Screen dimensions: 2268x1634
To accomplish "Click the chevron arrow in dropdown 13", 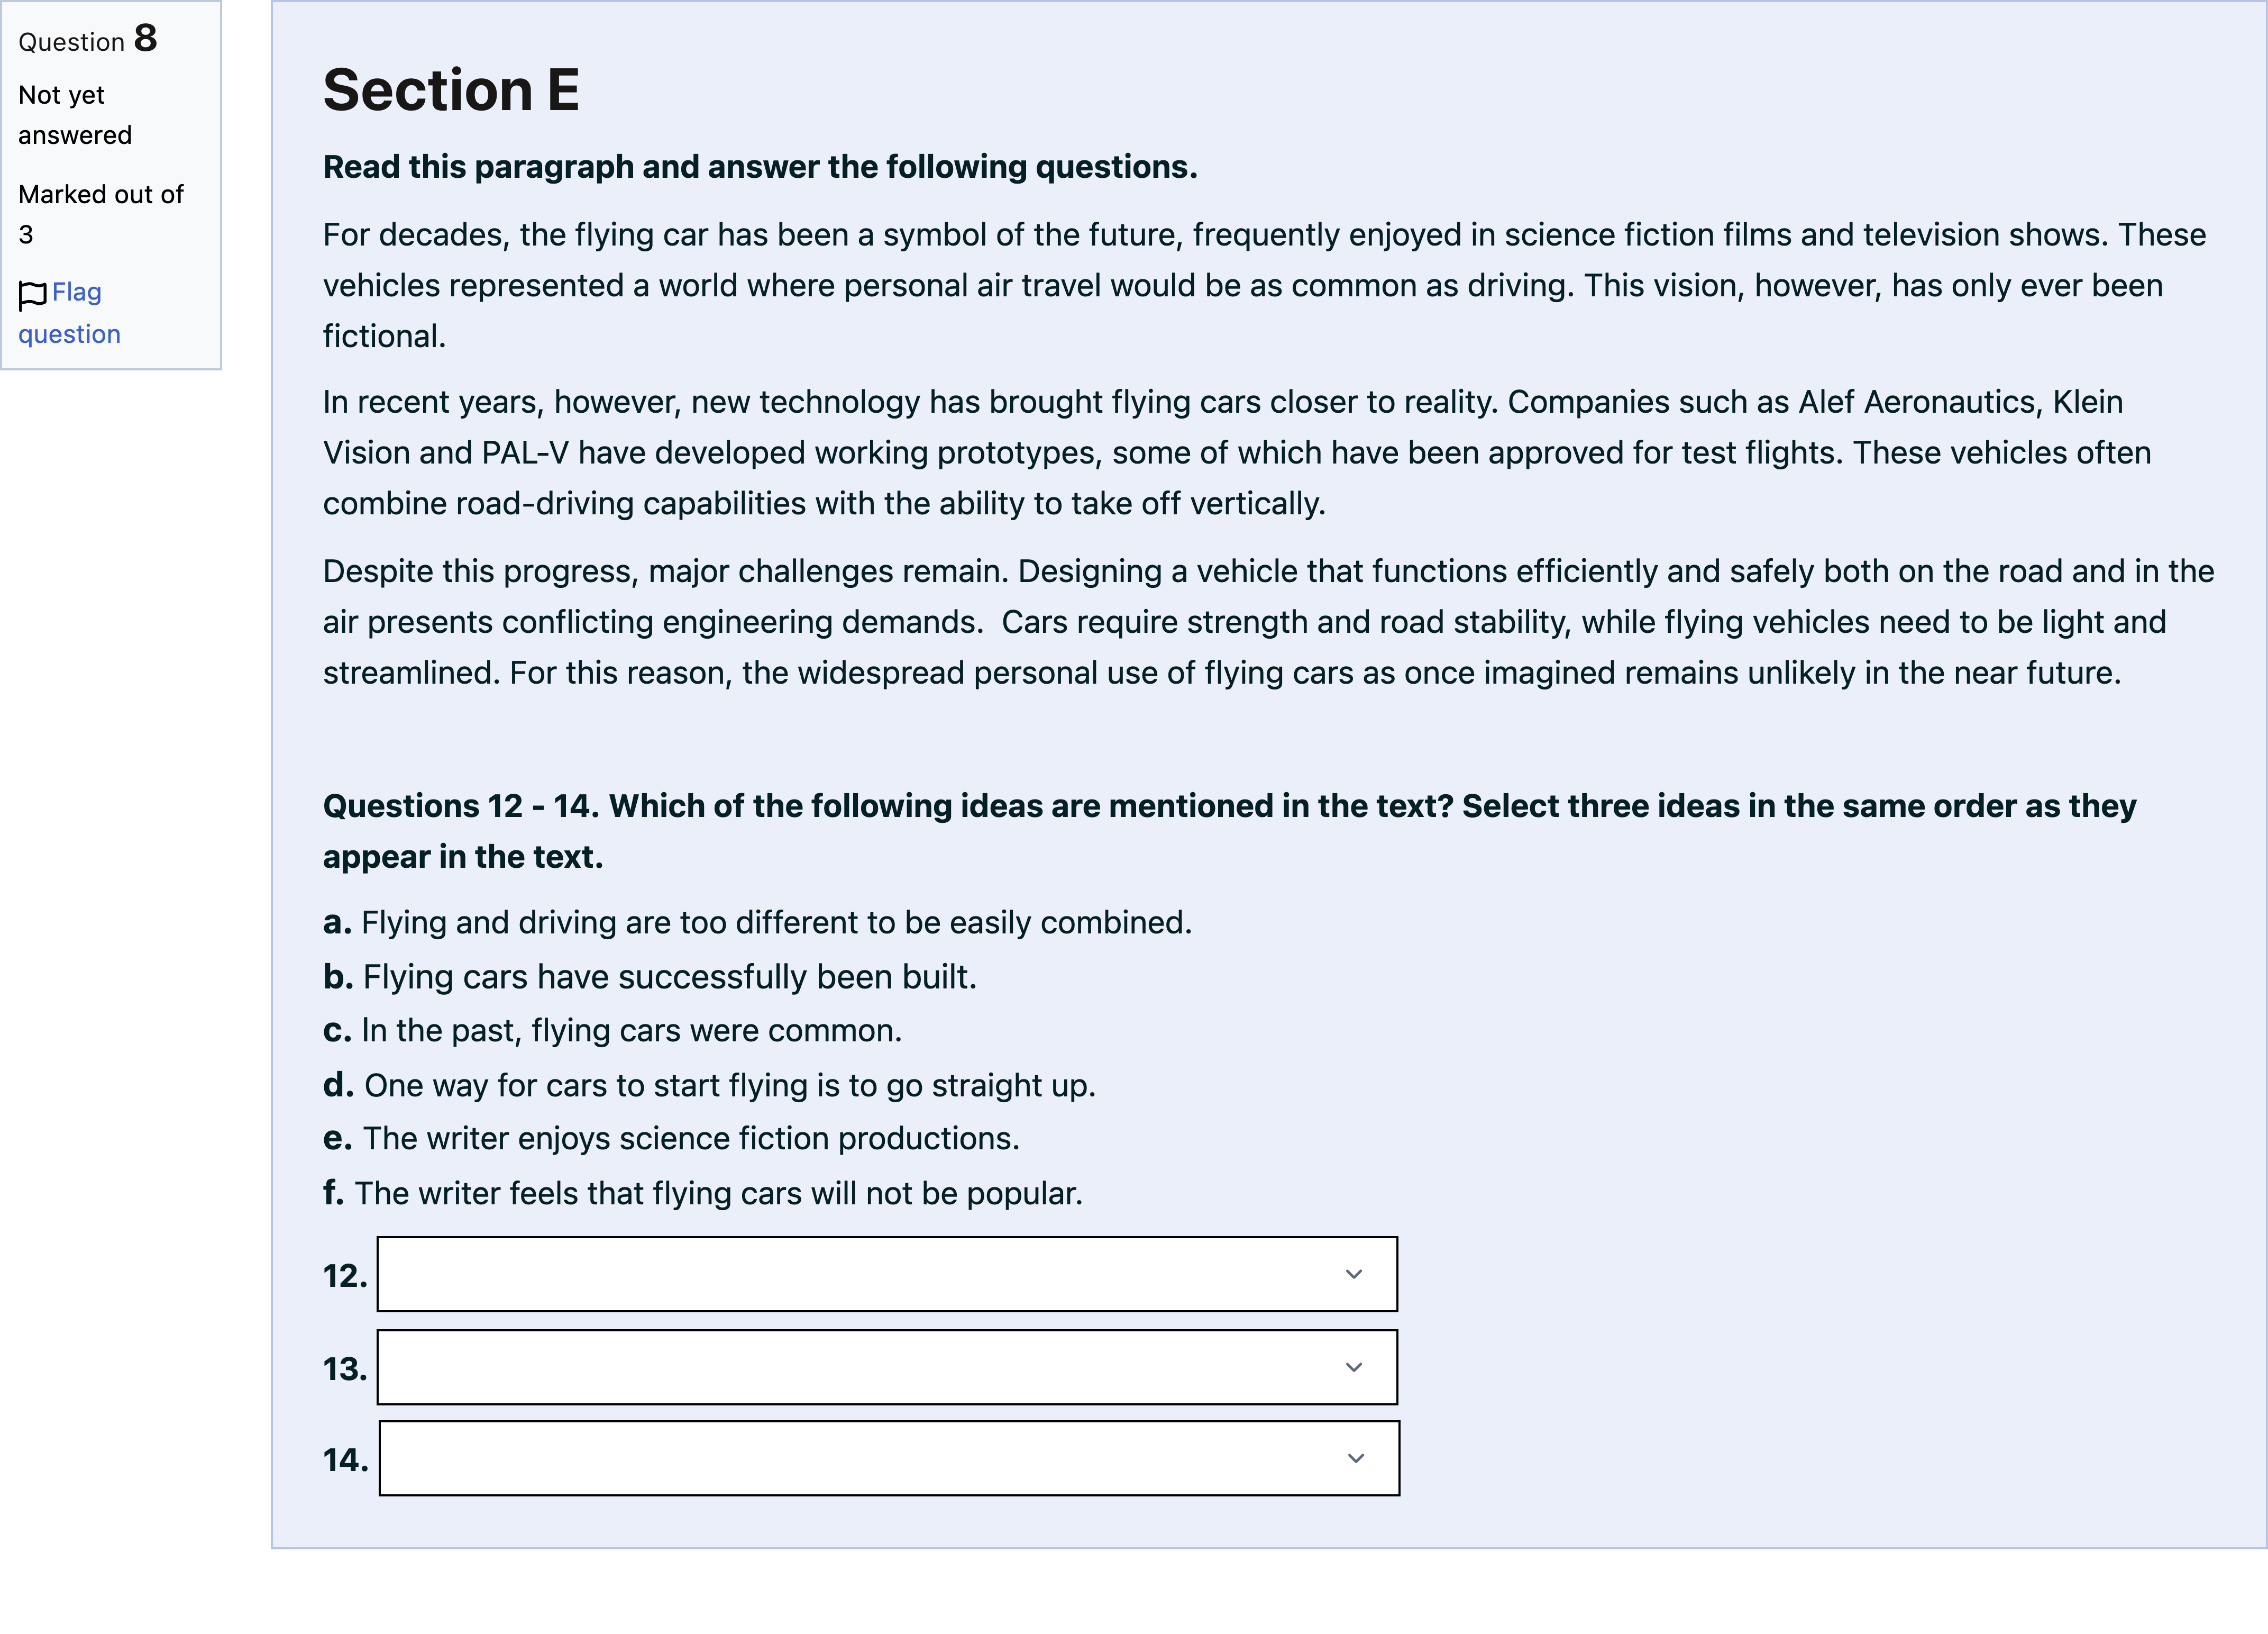I will [x=1354, y=1367].
